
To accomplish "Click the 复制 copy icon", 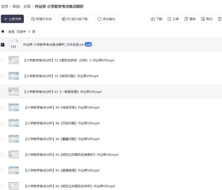I will [186, 19].
